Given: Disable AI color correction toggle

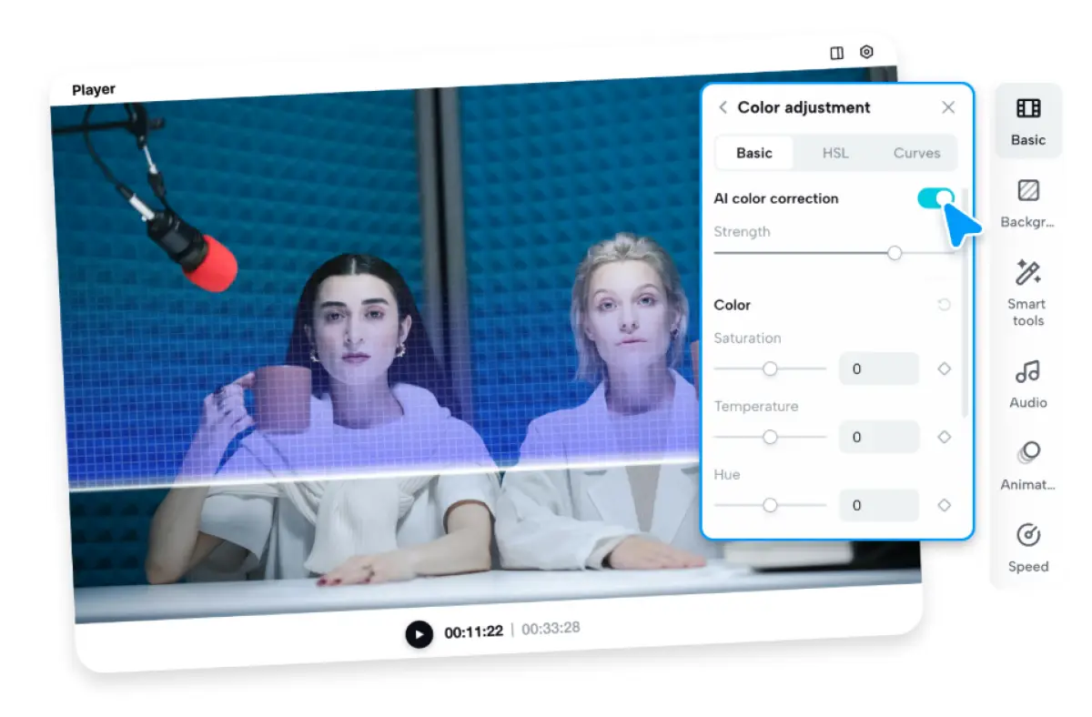Looking at the screenshot, I should [x=935, y=198].
